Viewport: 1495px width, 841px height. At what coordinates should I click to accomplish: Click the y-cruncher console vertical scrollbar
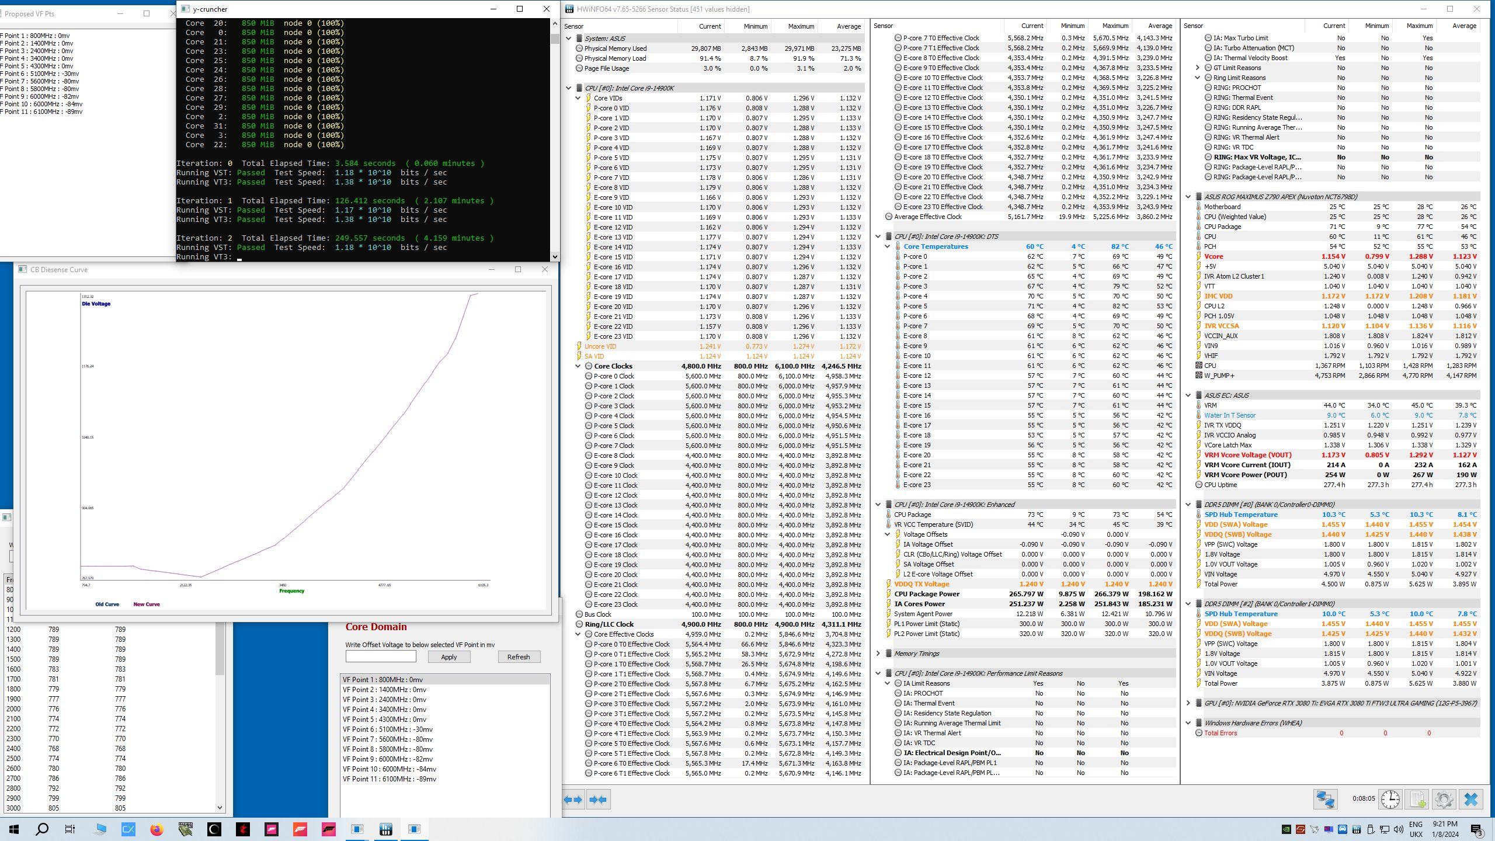click(555, 140)
